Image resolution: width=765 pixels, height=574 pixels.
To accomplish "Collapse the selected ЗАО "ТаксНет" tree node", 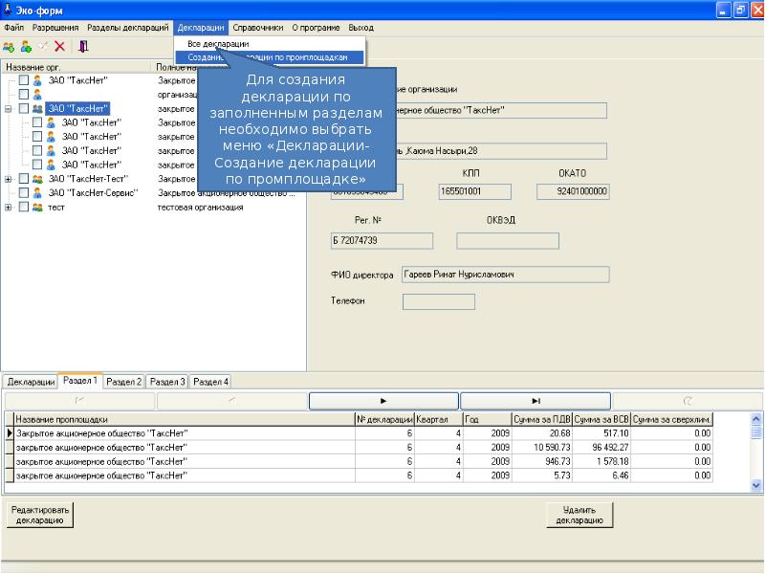I will tap(9, 109).
